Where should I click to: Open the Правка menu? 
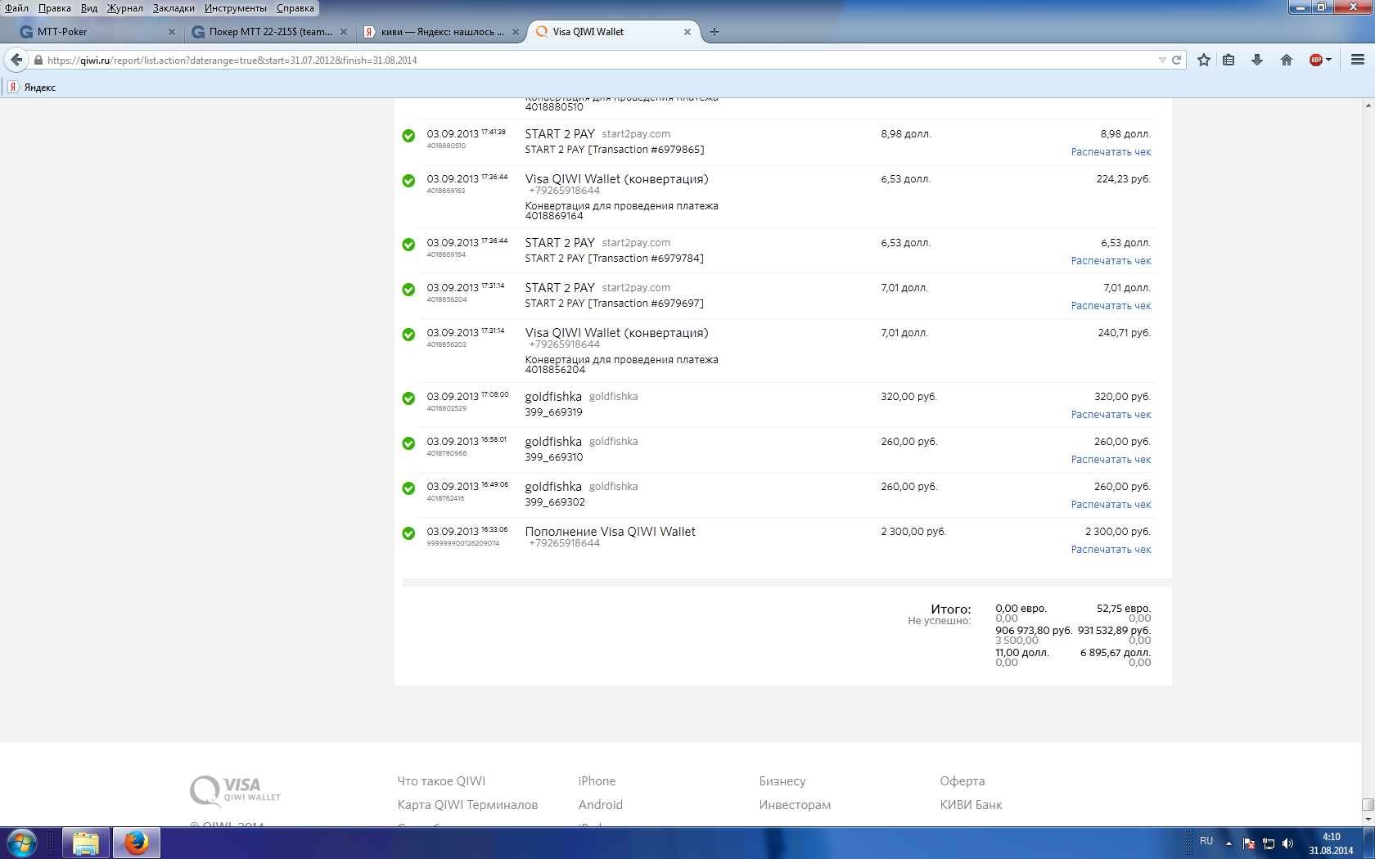click(x=55, y=8)
